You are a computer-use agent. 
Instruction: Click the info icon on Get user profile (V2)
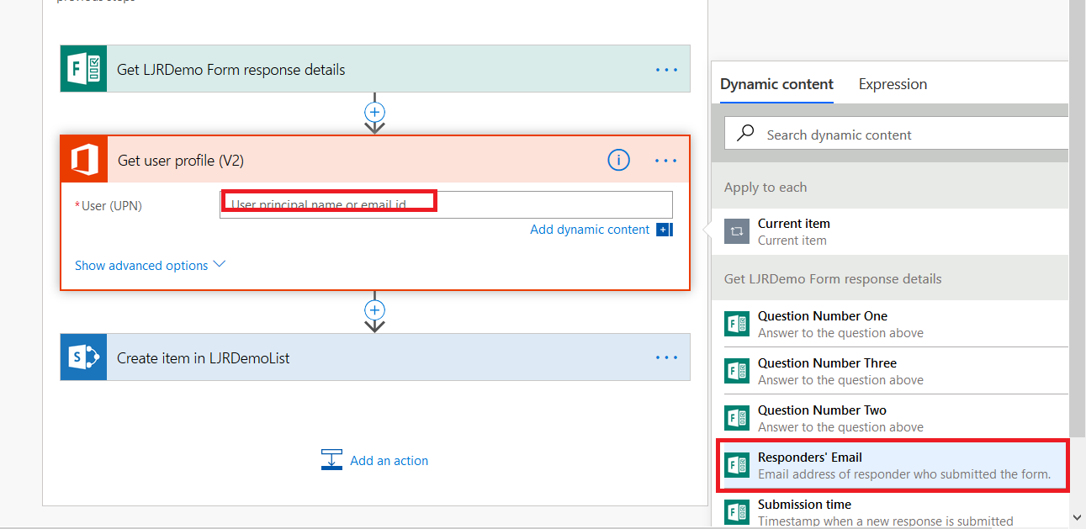coord(618,160)
